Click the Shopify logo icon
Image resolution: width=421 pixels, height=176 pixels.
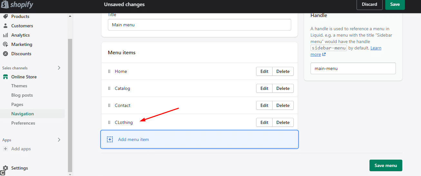(5, 4)
